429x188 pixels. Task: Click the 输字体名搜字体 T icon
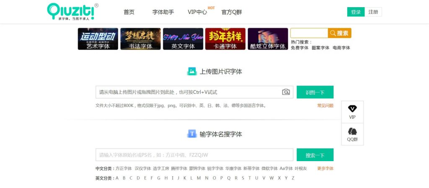pos(192,134)
